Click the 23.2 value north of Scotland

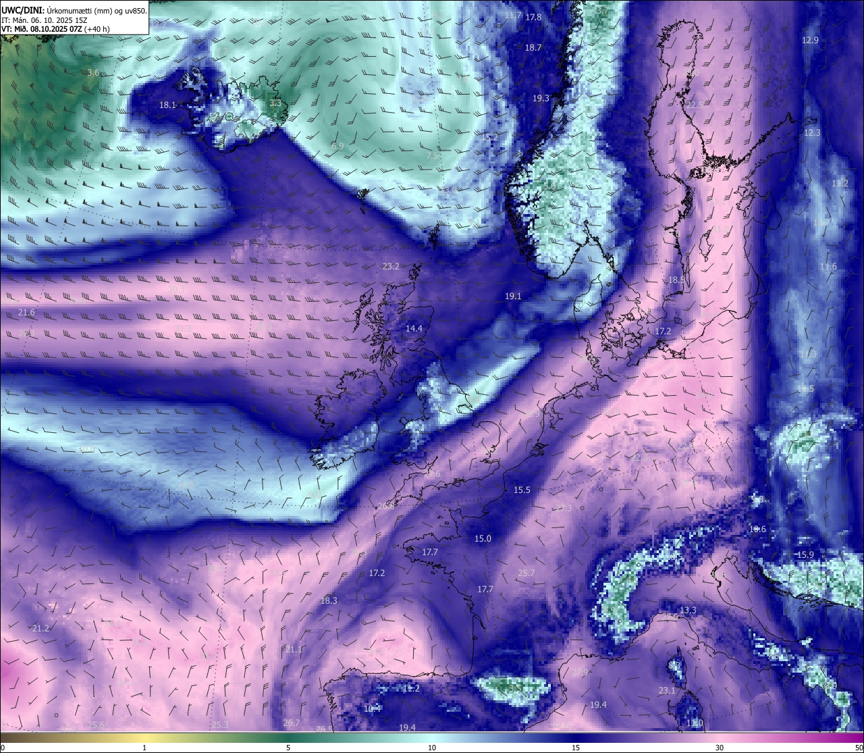pyautogui.click(x=391, y=266)
